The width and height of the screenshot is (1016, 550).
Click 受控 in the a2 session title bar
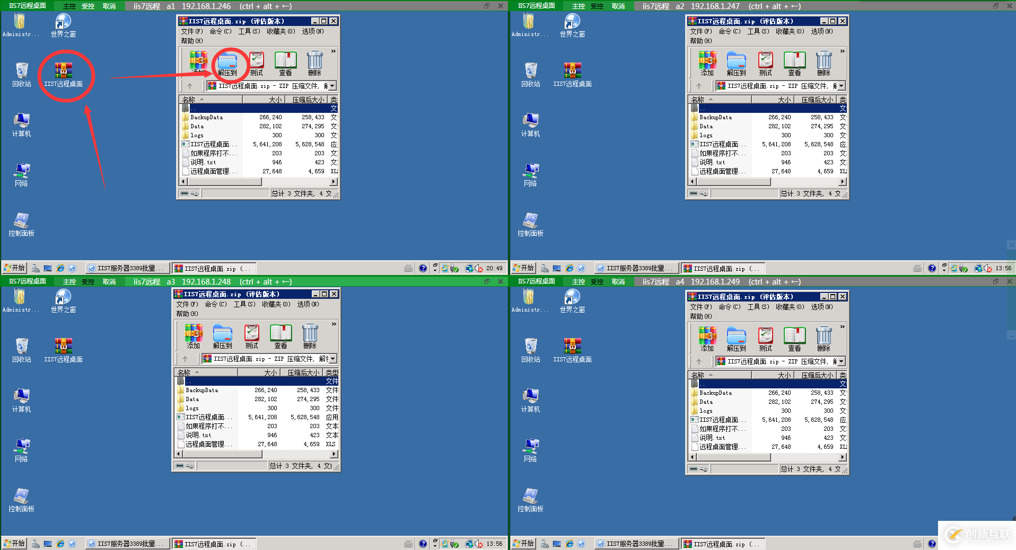pyautogui.click(x=597, y=6)
